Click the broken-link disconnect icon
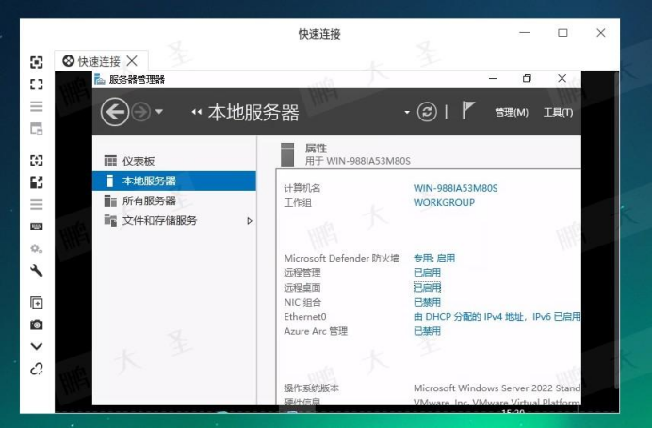Image resolution: width=652 pixels, height=428 pixels. click(x=37, y=369)
